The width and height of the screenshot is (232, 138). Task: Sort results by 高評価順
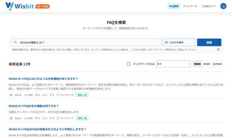(217, 64)
